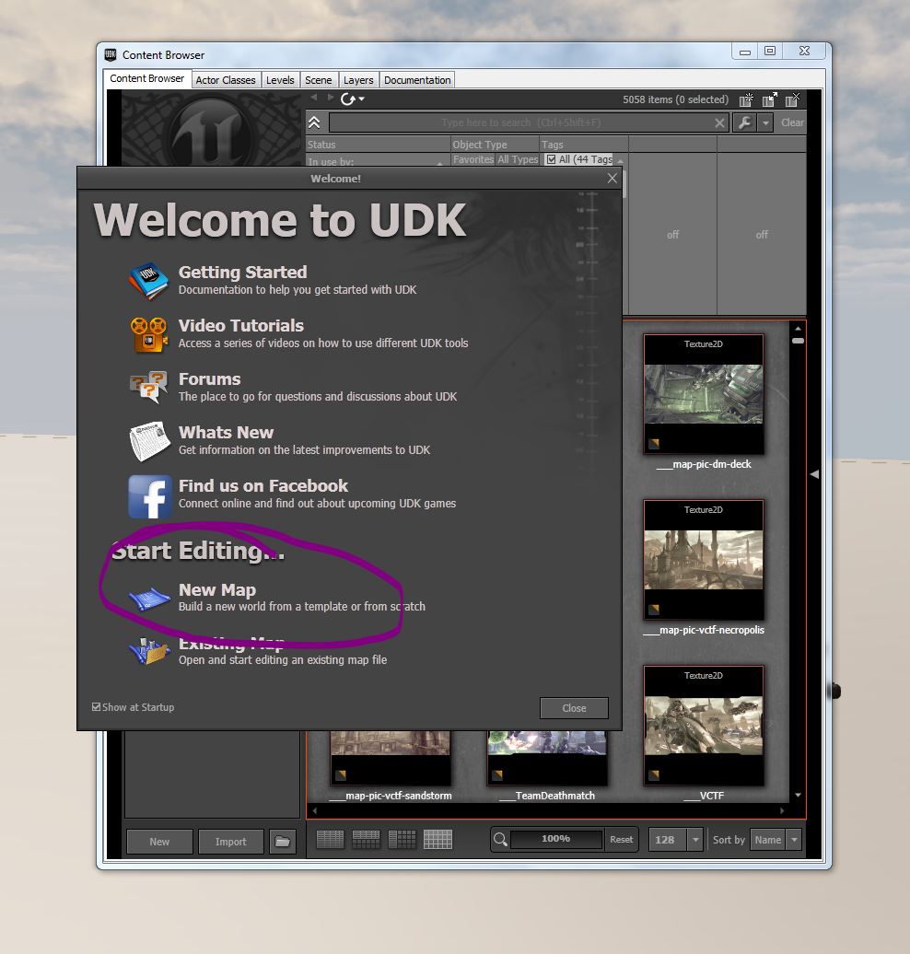
Task: Click the float browser panel arrow icon
Action: coord(769,99)
